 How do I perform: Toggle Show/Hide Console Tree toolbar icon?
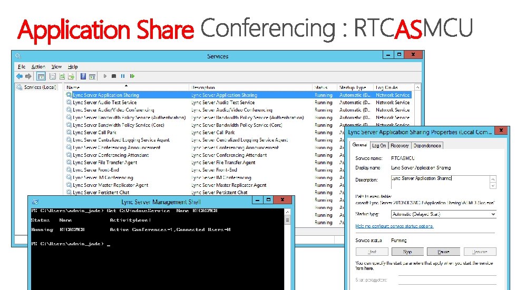point(41,76)
